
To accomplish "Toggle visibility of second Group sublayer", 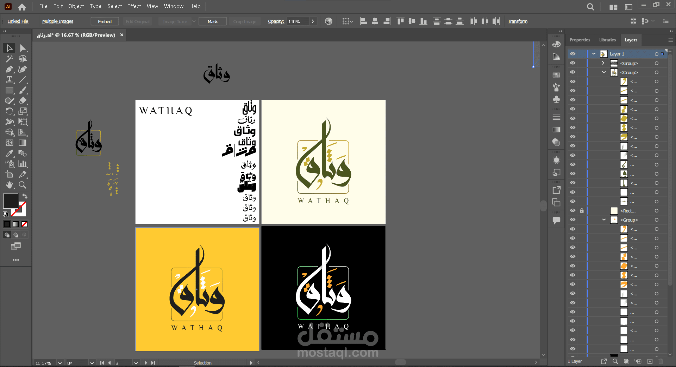I will pos(573,72).
